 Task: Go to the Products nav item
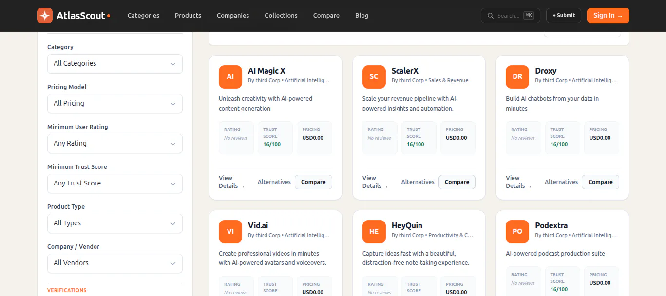(188, 16)
